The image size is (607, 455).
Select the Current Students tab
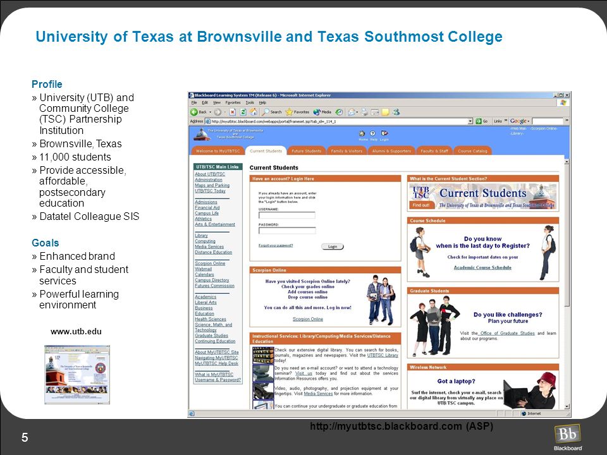click(x=266, y=151)
